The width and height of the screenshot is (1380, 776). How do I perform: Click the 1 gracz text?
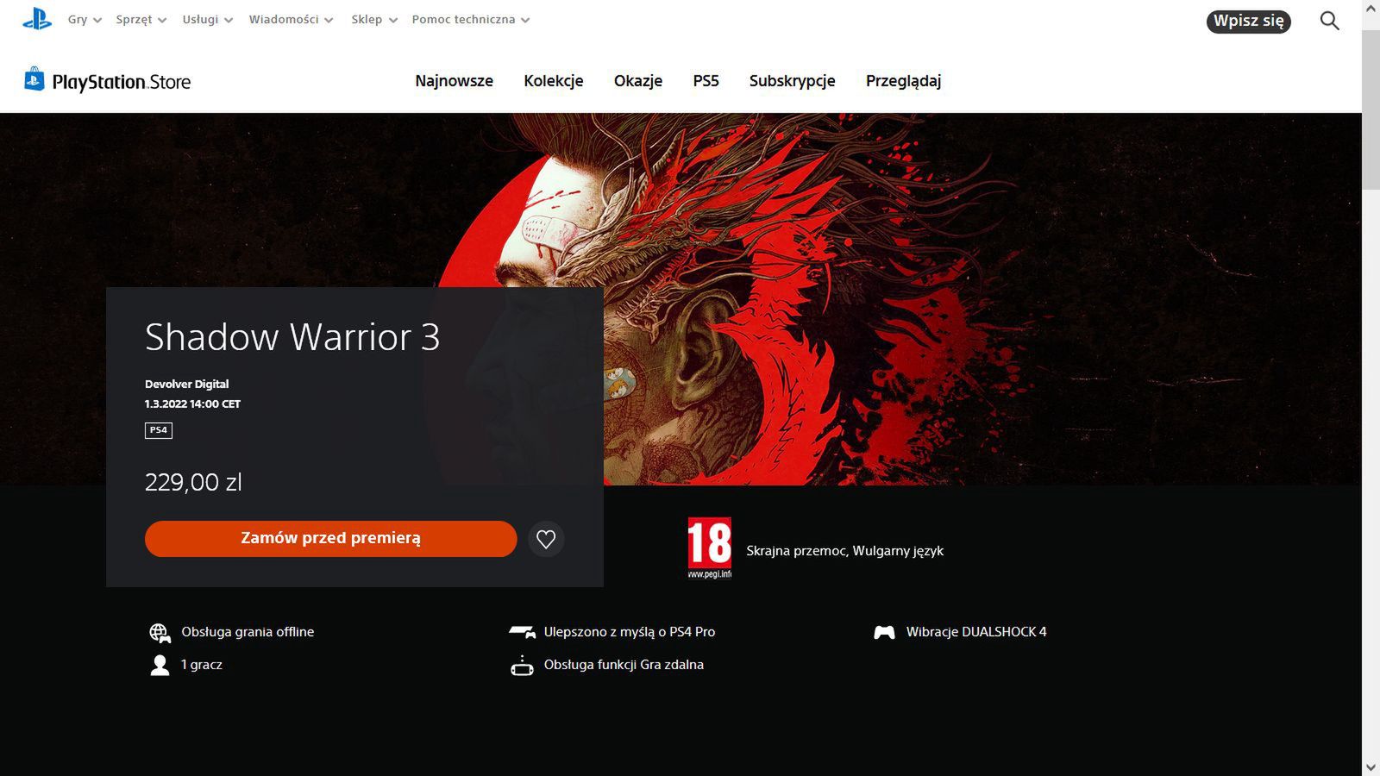[202, 665]
